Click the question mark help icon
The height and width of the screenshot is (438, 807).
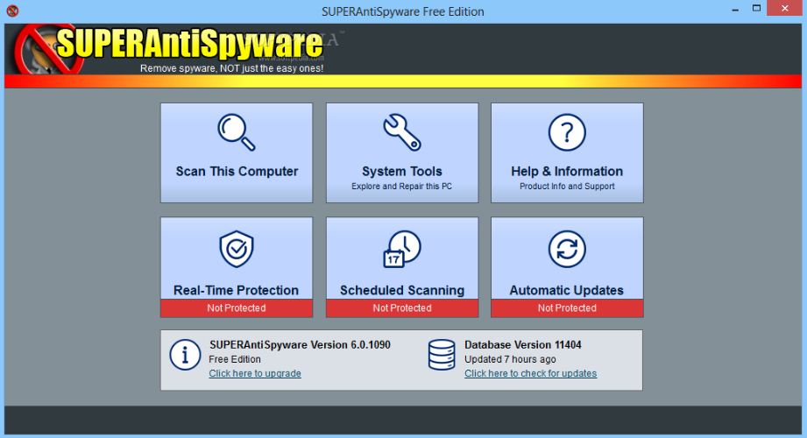[567, 132]
